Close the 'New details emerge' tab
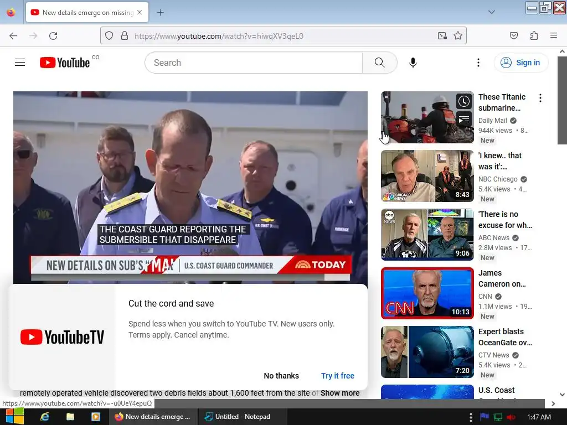 click(140, 12)
